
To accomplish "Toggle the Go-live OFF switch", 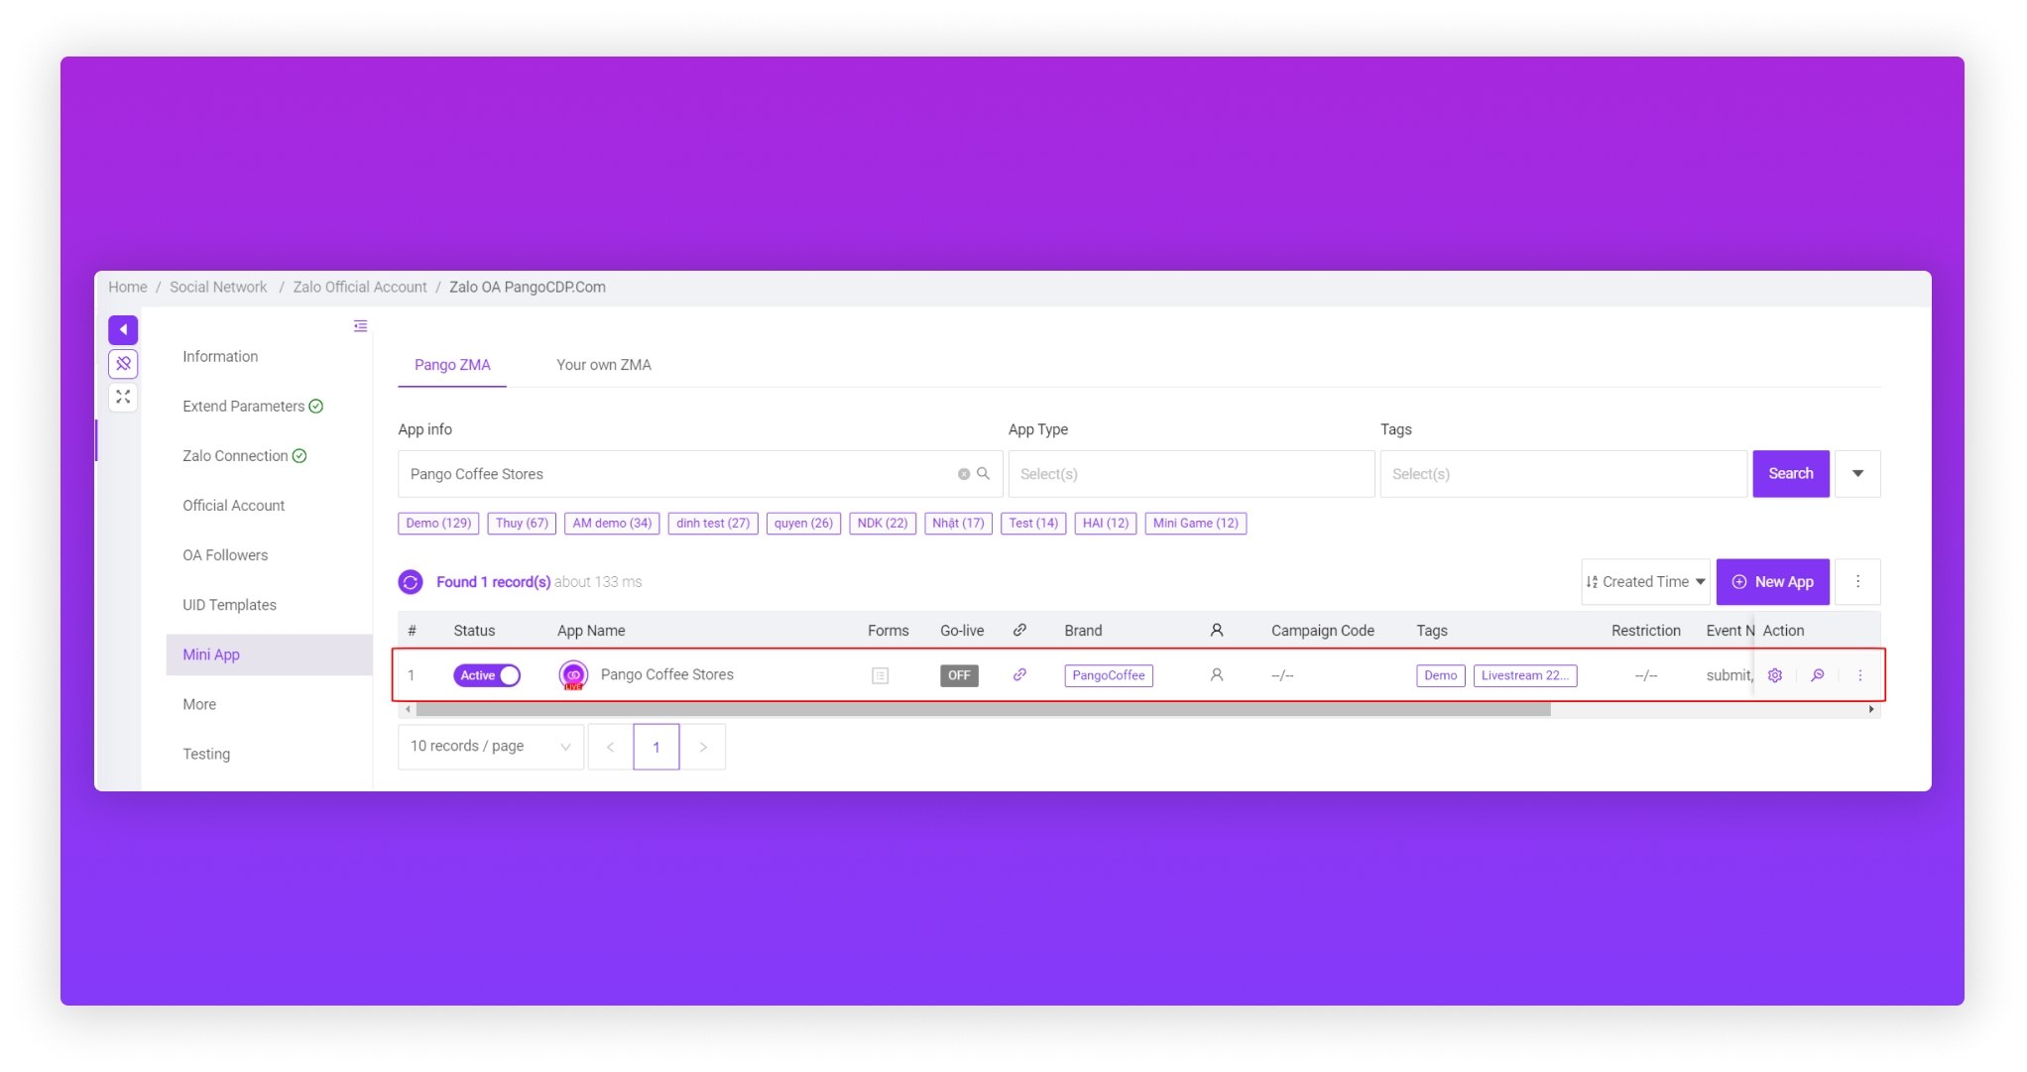I will [959, 675].
